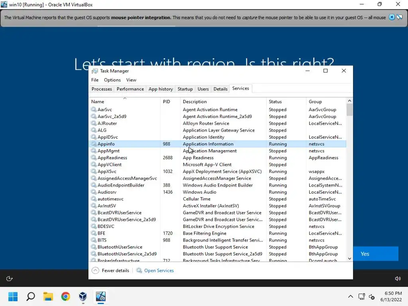408x306 pixels.
Task: Click the BcastDVRUserService gear icon
Action: click(x=94, y=213)
